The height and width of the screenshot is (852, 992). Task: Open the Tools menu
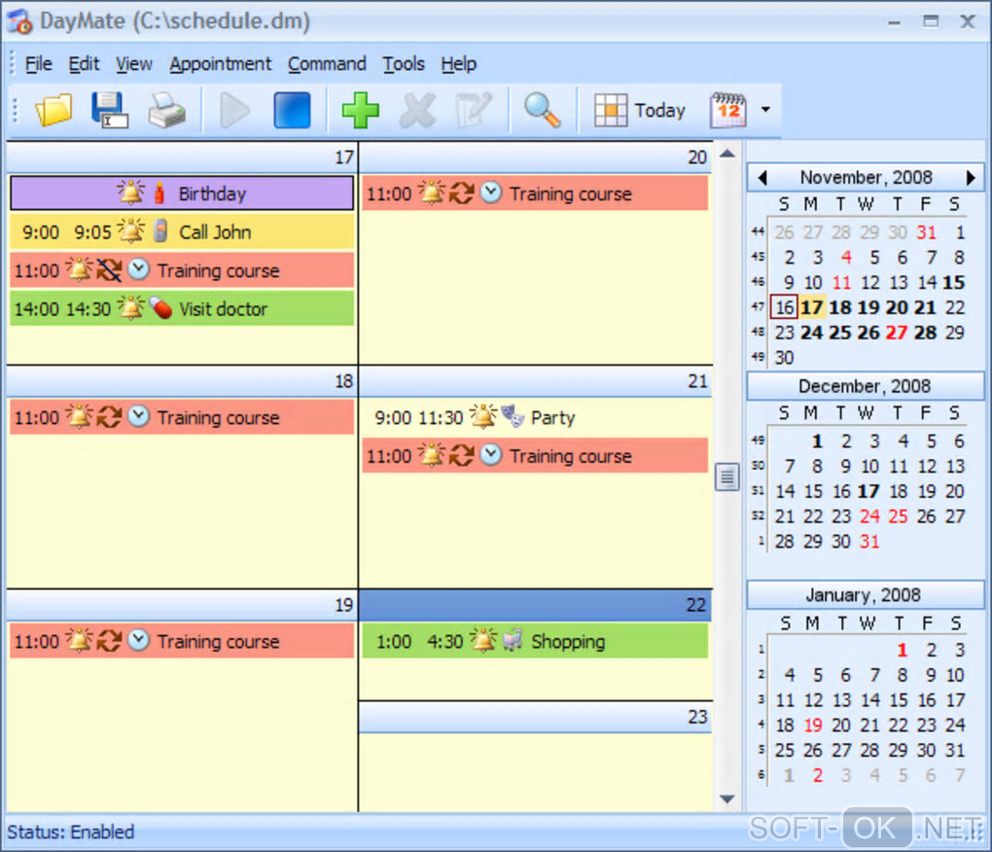coord(403,64)
